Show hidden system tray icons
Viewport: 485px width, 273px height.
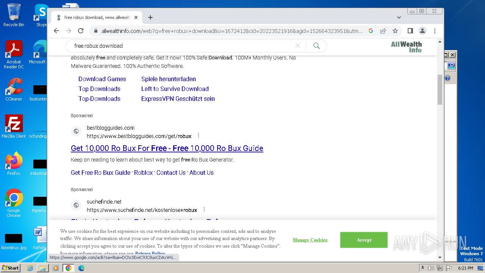point(422,268)
